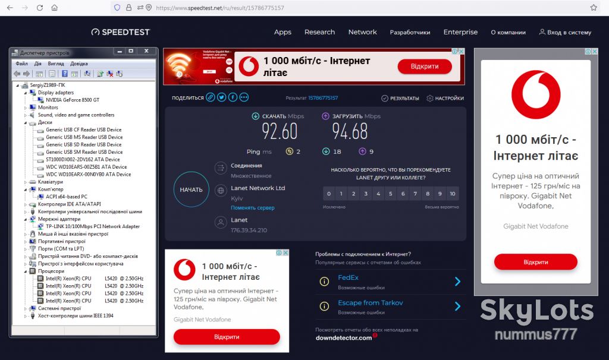The width and height of the screenshot is (609, 360).
Task: Open more sharing options (ellipsis icon)
Action: coord(244,97)
